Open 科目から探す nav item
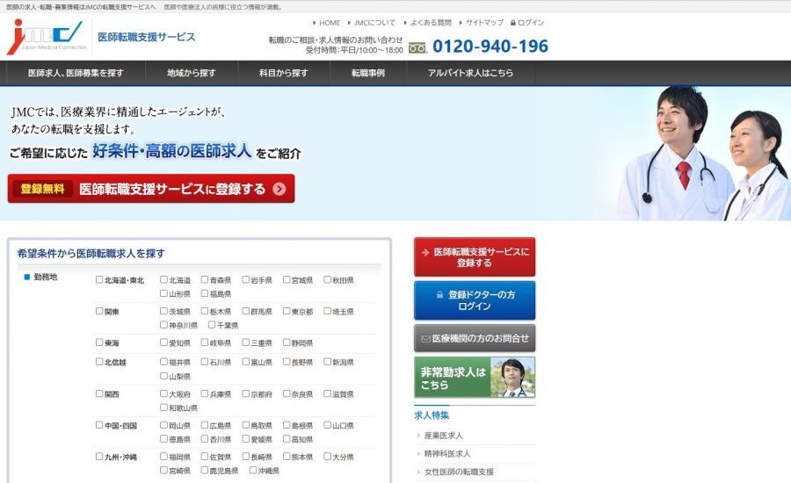791x483 pixels. [x=284, y=73]
